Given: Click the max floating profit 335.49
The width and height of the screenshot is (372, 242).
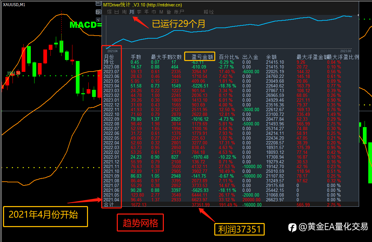Looking at the screenshot, I should pos(303,115).
